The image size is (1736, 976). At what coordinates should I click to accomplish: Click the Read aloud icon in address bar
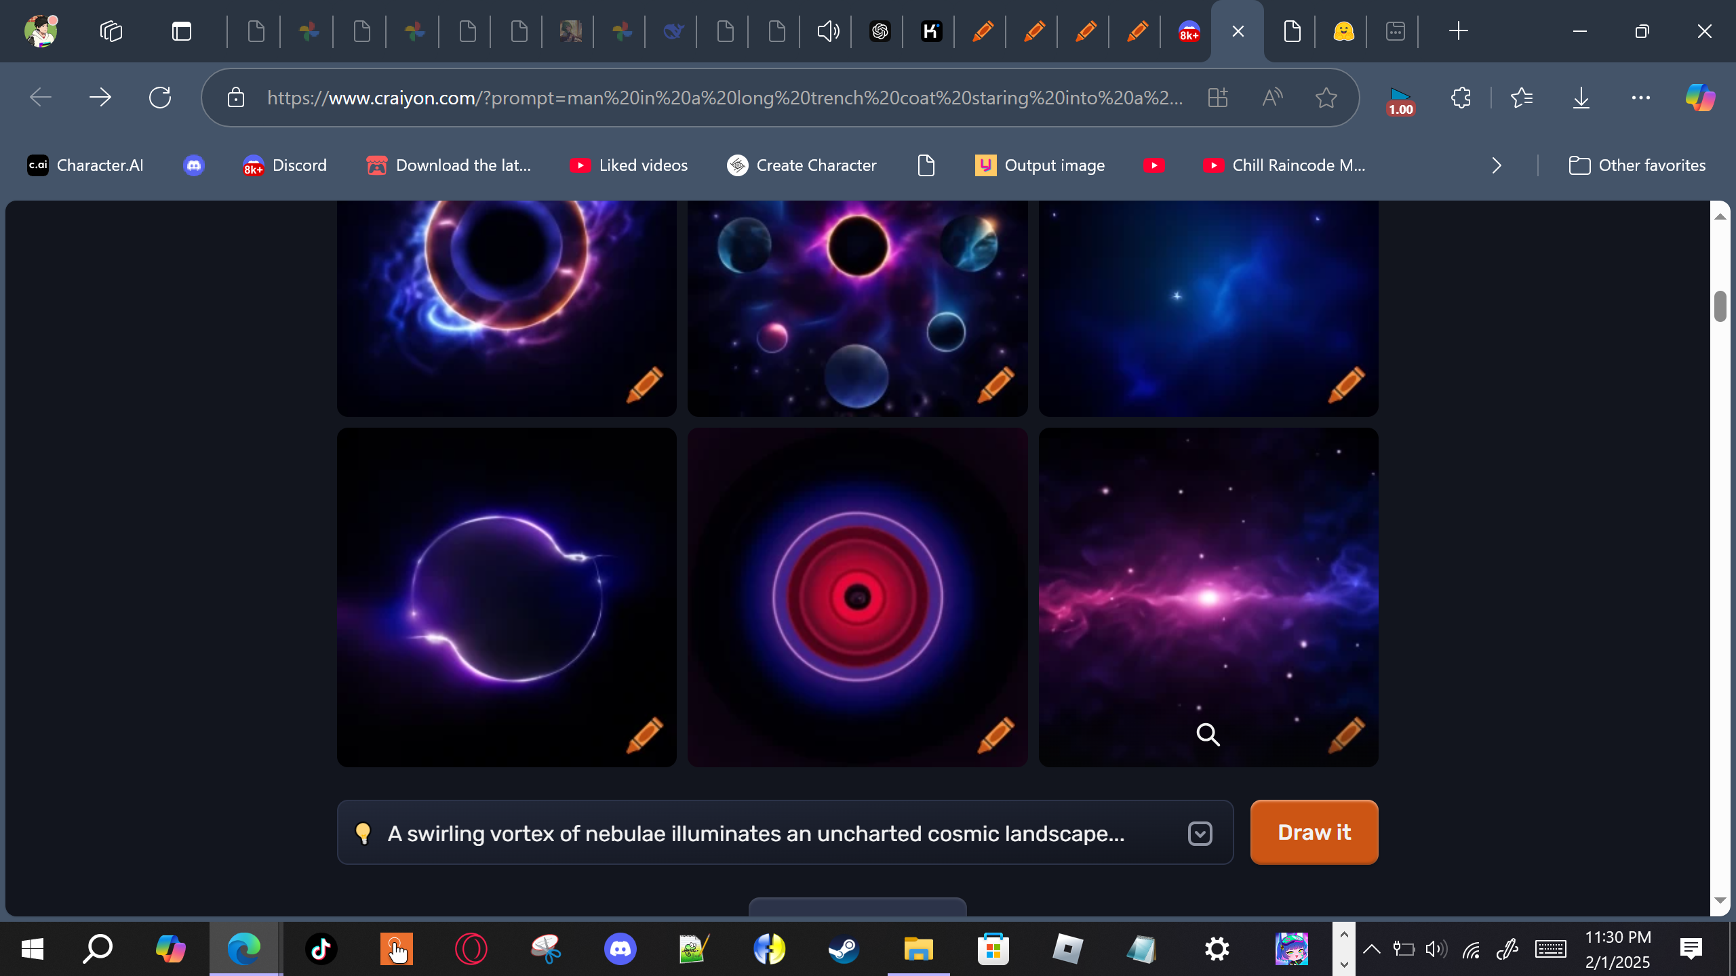point(1272,98)
